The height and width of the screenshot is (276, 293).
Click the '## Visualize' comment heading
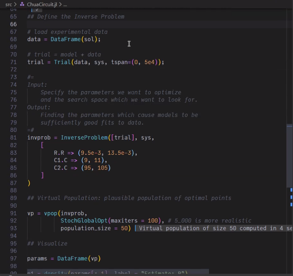coord(47,244)
